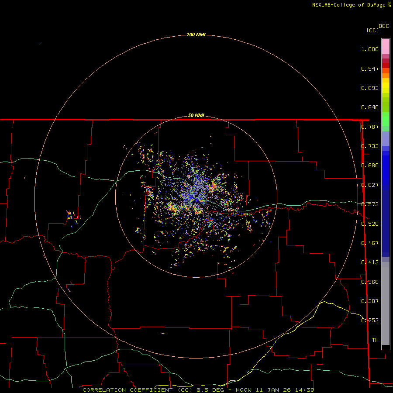
Task: Click the 0.840 color scale value
Action: pyautogui.click(x=370, y=107)
